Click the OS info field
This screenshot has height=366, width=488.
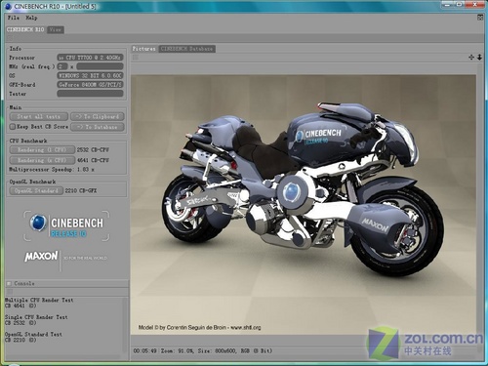tap(90, 75)
